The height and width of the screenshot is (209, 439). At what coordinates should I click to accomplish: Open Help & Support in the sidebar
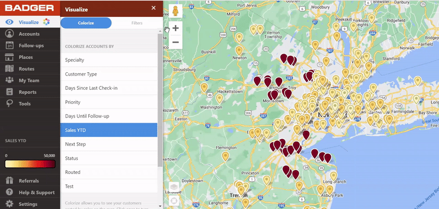tap(30, 193)
